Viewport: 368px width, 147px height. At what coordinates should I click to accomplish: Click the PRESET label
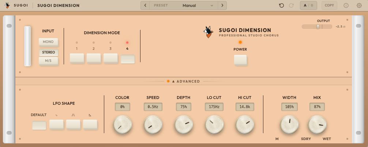(x=161, y=5)
